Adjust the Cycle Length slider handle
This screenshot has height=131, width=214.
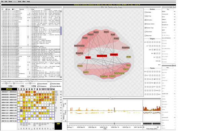(6, 83)
